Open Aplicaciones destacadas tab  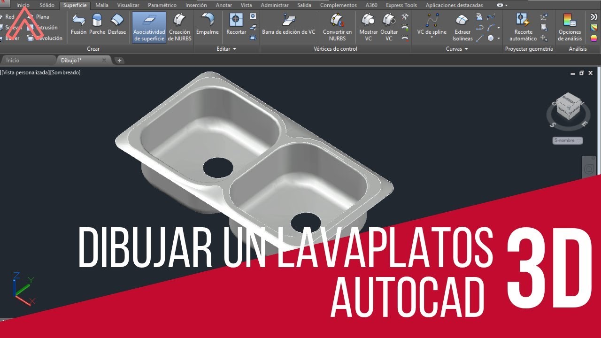click(x=454, y=5)
